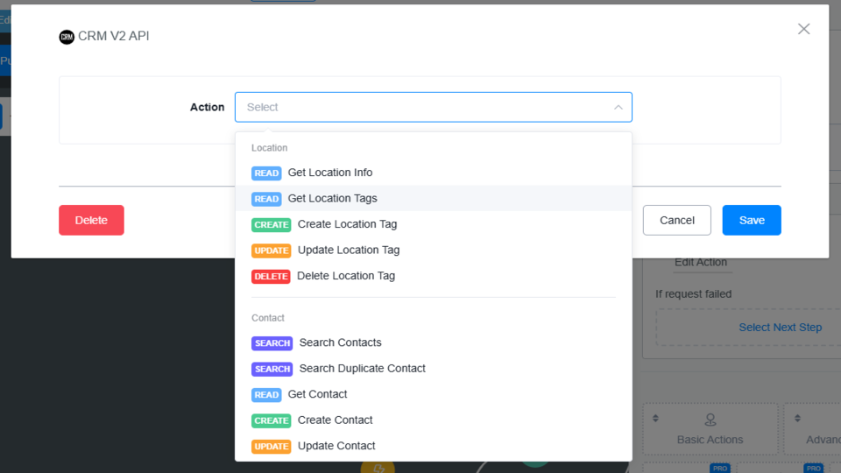Open the Action select dropdown
Image resolution: width=841 pixels, height=473 pixels.
click(x=434, y=107)
